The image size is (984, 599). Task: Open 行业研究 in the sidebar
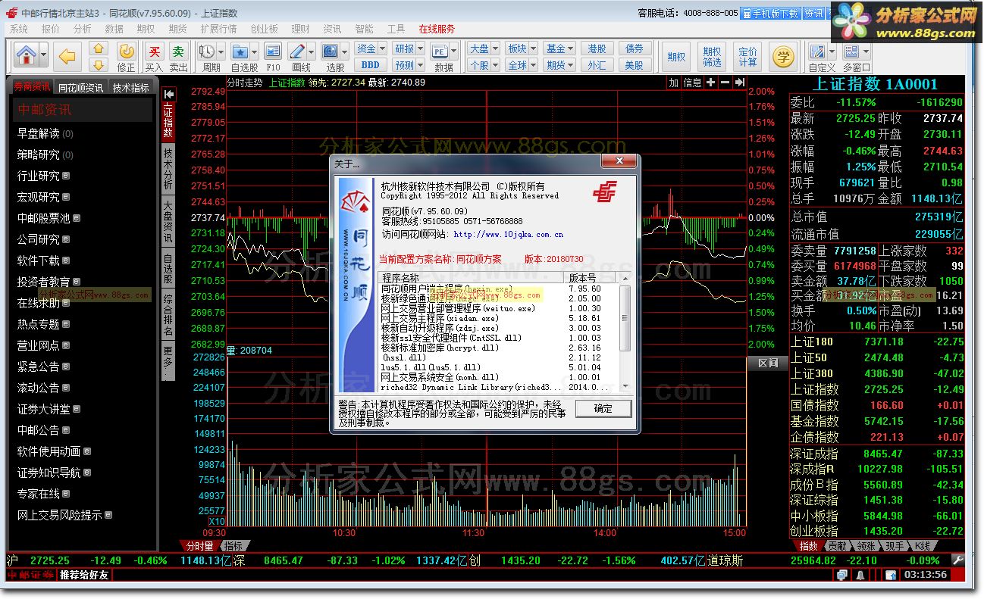pos(39,176)
